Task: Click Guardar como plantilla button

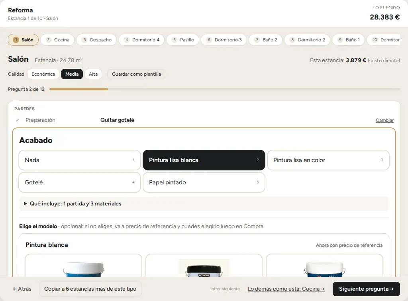Action: 136,74
